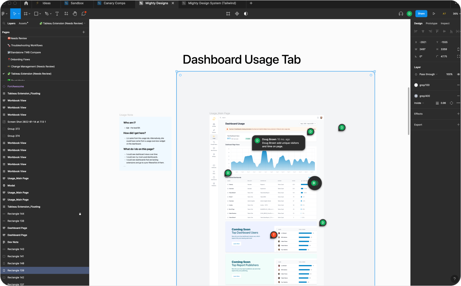
Task: Switch to the Ideas tab
Action: click(47, 3)
